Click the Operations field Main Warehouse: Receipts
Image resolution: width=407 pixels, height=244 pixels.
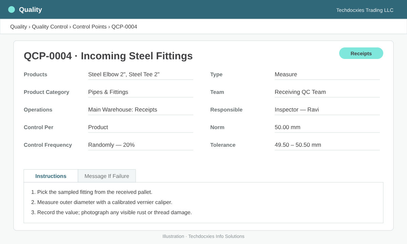coord(141,110)
